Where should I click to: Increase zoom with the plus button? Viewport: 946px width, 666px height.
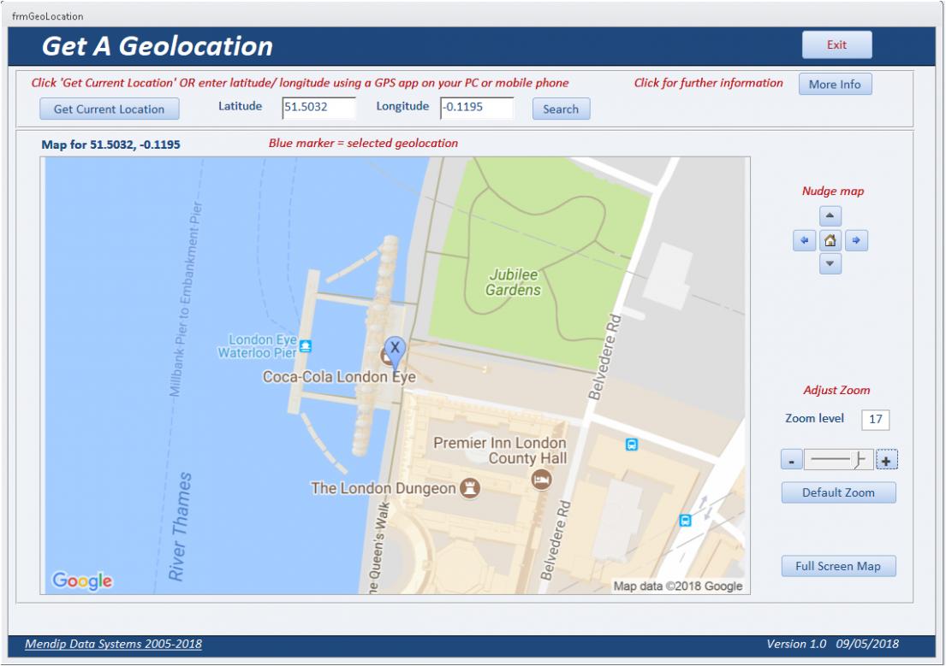point(886,460)
